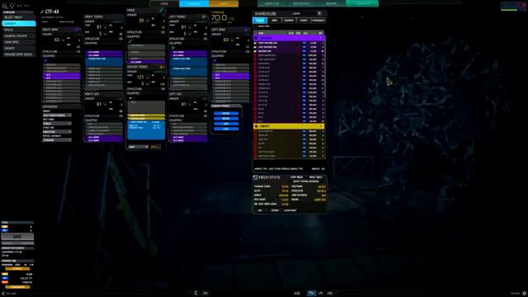Image resolution: width=528 pixels, height=297 pixels.
Task: Open Skills in Configure menu
Action: (18, 30)
